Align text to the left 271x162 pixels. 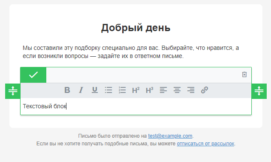[163, 90]
